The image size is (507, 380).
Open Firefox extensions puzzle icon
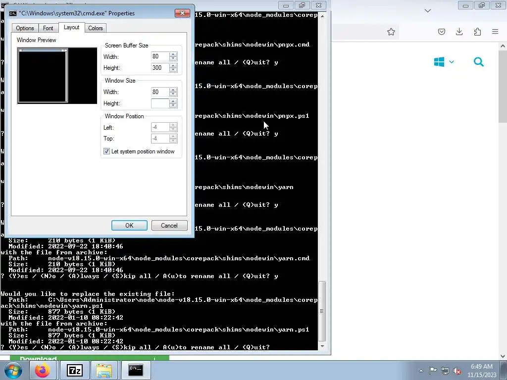click(x=477, y=32)
